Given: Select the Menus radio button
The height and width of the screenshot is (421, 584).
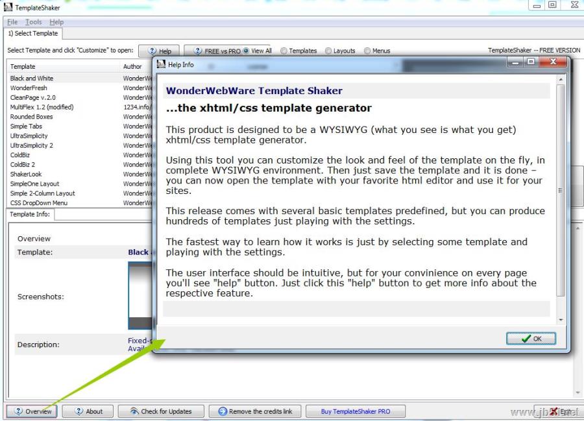Looking at the screenshot, I should click(x=377, y=51).
